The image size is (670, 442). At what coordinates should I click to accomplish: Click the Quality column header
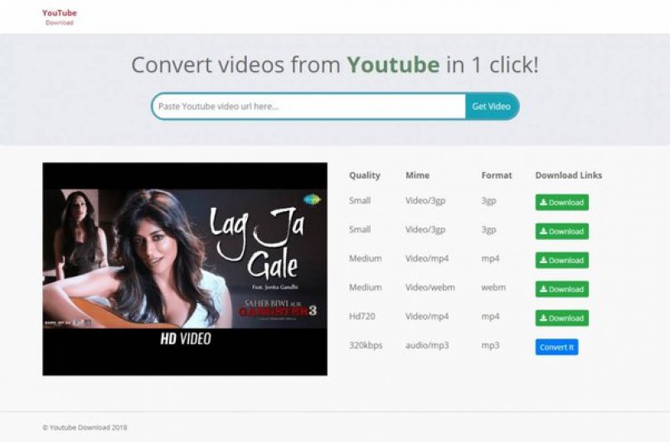point(365,175)
